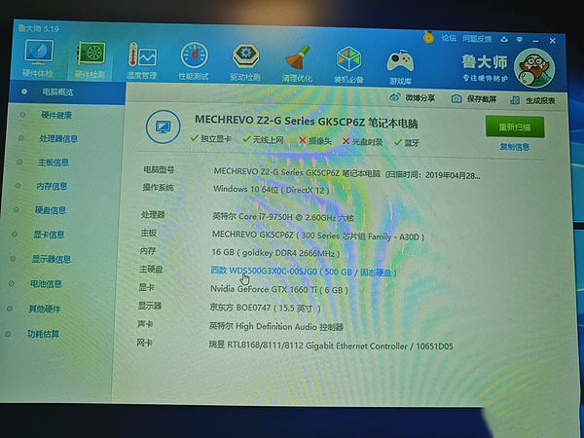Click the report icon for 生成报表
584x438 pixels.
[x=514, y=100]
